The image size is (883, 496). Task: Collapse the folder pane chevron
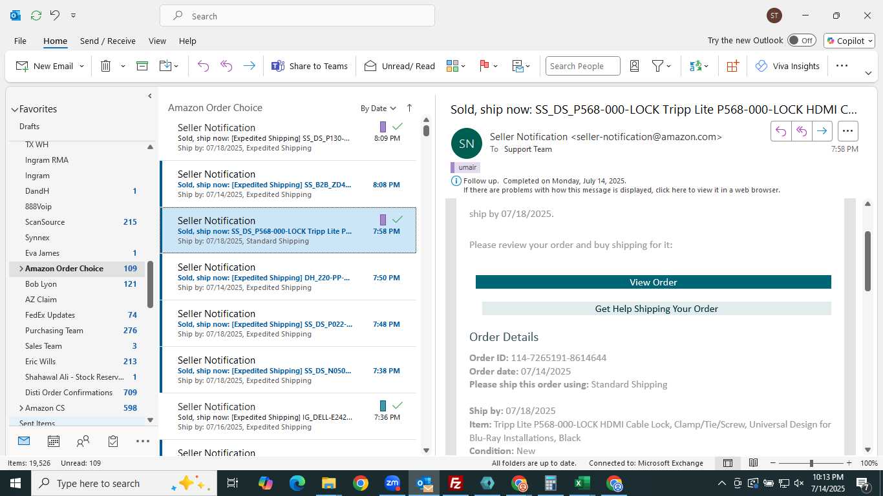point(149,96)
